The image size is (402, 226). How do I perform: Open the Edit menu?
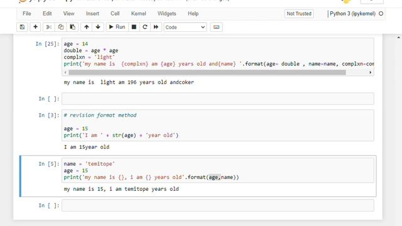click(47, 14)
